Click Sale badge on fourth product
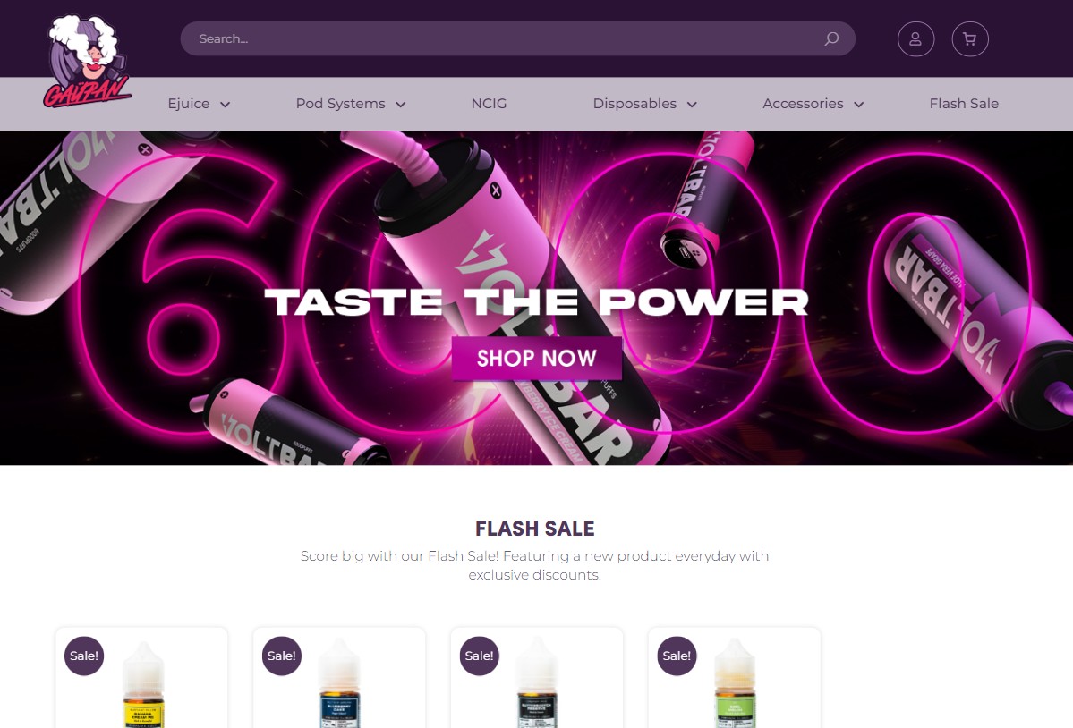The height and width of the screenshot is (728, 1073). tap(677, 656)
